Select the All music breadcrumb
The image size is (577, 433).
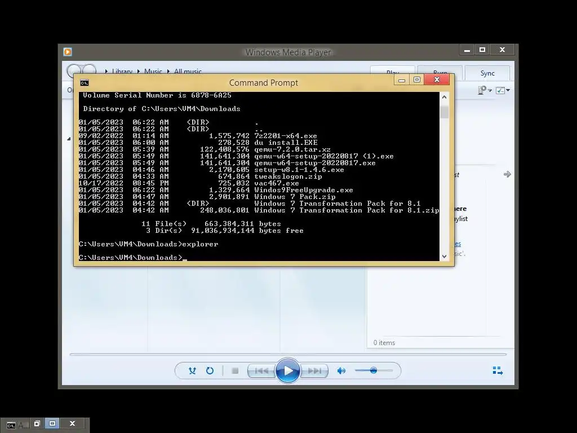click(188, 71)
